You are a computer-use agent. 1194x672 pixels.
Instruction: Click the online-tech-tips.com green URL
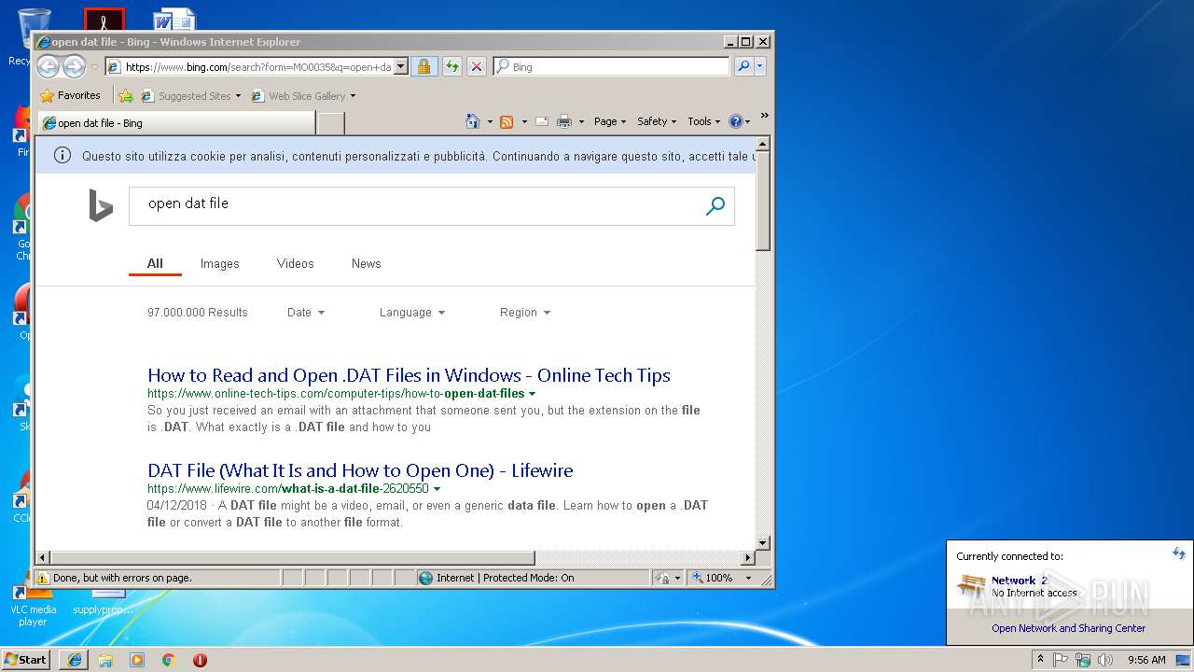click(x=336, y=394)
